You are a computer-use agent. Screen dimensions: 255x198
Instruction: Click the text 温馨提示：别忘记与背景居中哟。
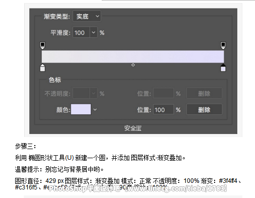[x=59, y=169]
